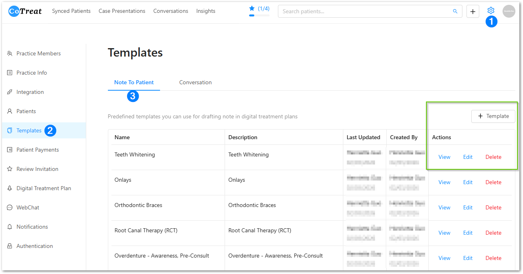523x274 pixels.
Task: Click the plus icon beside search bar
Action: (473, 12)
